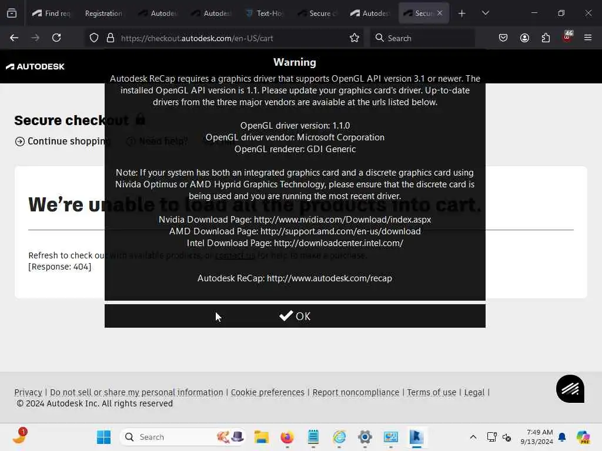Open Terms of use link
This screenshot has height=451, width=602.
pos(432,392)
